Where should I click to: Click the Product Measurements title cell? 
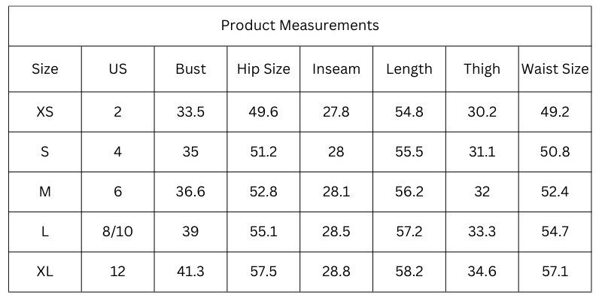pyautogui.click(x=299, y=26)
